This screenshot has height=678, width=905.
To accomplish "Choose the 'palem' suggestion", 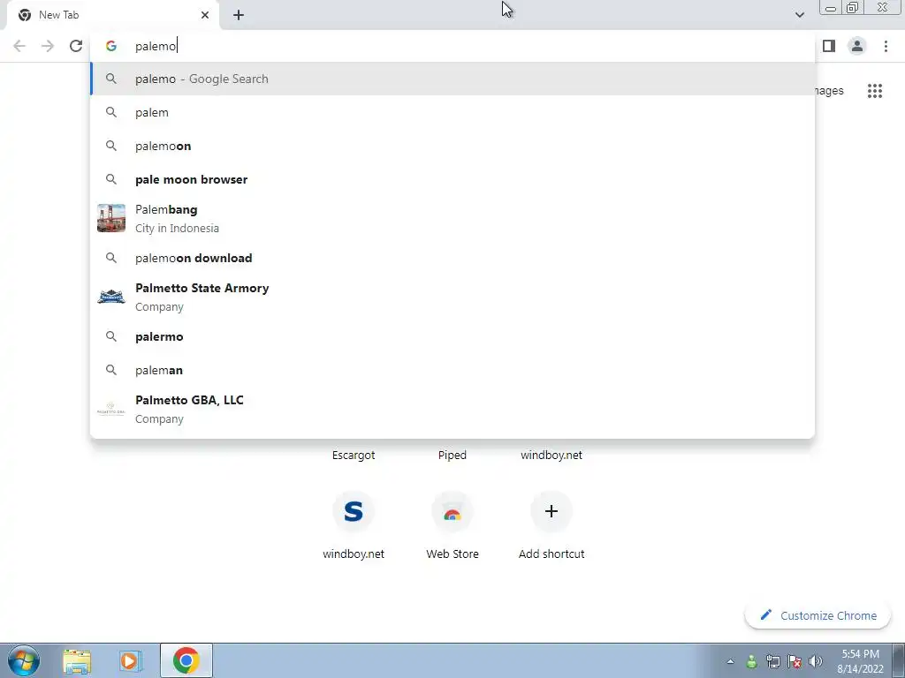I will click(452, 112).
